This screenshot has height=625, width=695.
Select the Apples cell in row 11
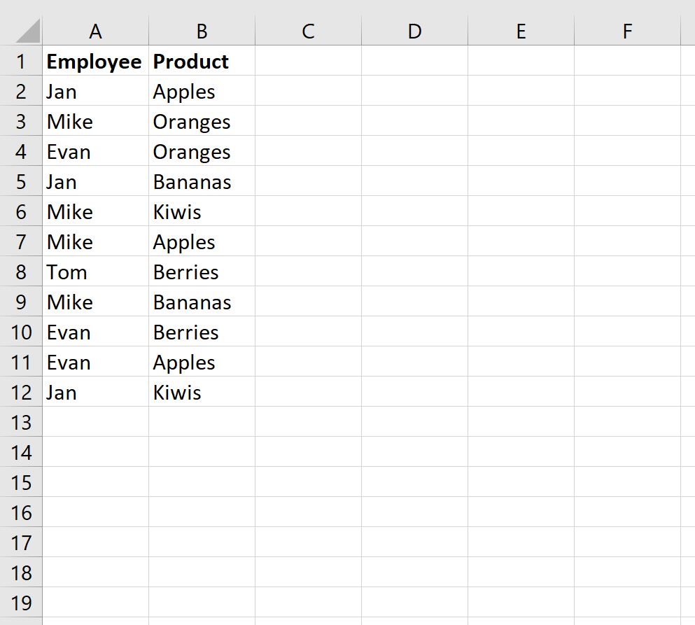pyautogui.click(x=202, y=362)
